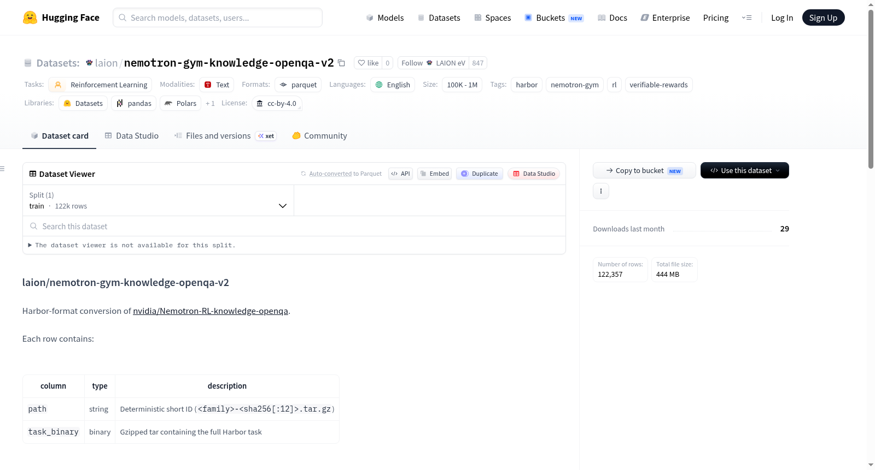Expand the extra navigation menu icon
This screenshot has height=470, width=875.
[x=746, y=18]
